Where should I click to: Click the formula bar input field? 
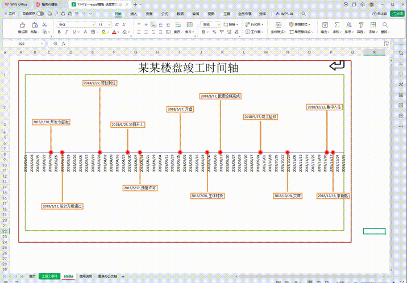(x=226, y=44)
